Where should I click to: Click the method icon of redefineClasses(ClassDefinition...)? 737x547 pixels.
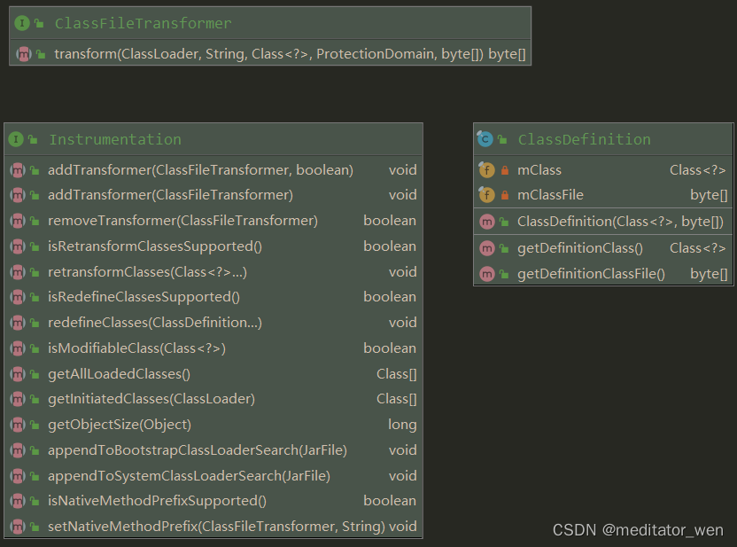[x=18, y=323]
